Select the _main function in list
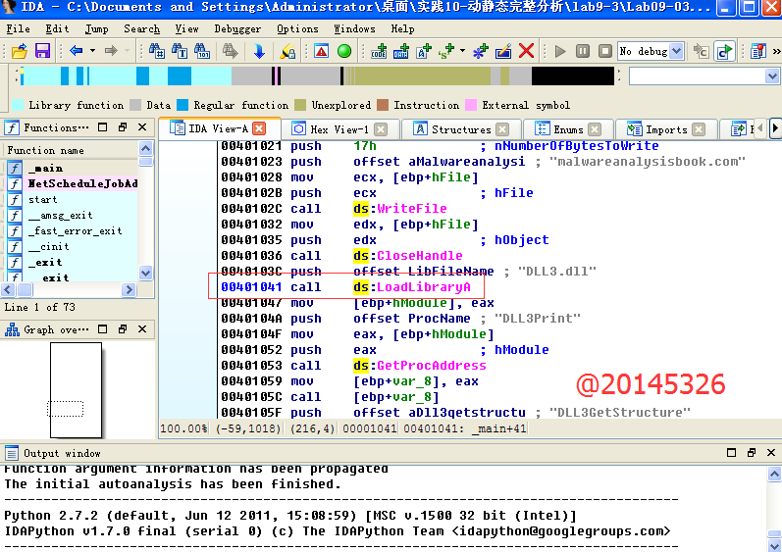782x552 pixels. [x=45, y=169]
